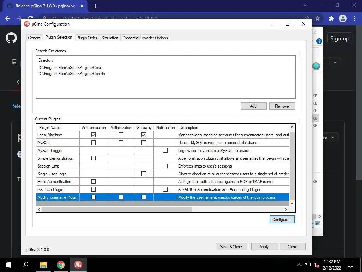The width and height of the screenshot is (362, 272).
Task: Check RADIUS Plugin Authentication checkbox
Action: pos(93,189)
